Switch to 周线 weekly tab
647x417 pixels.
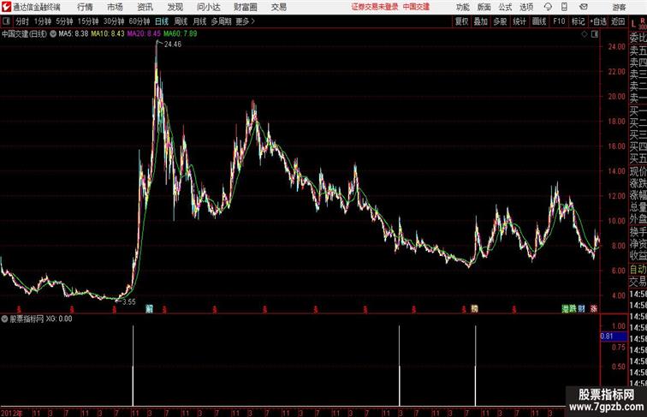point(181,21)
